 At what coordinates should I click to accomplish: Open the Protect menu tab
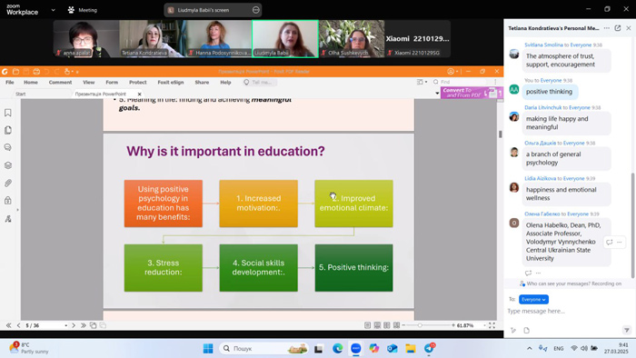click(x=137, y=83)
